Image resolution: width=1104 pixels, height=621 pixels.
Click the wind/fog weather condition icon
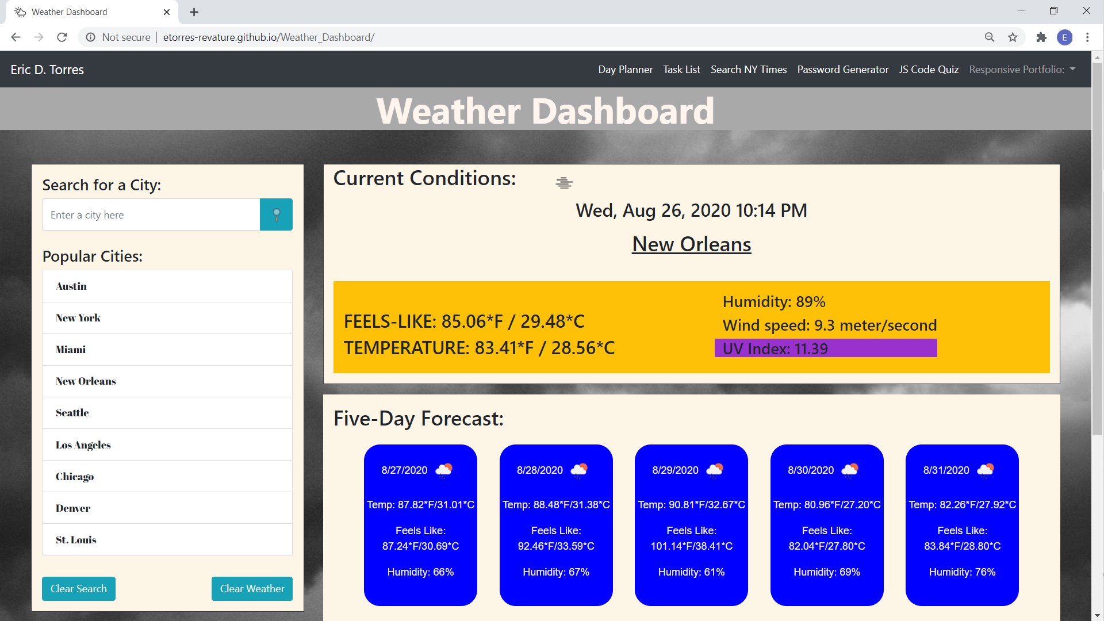point(564,183)
